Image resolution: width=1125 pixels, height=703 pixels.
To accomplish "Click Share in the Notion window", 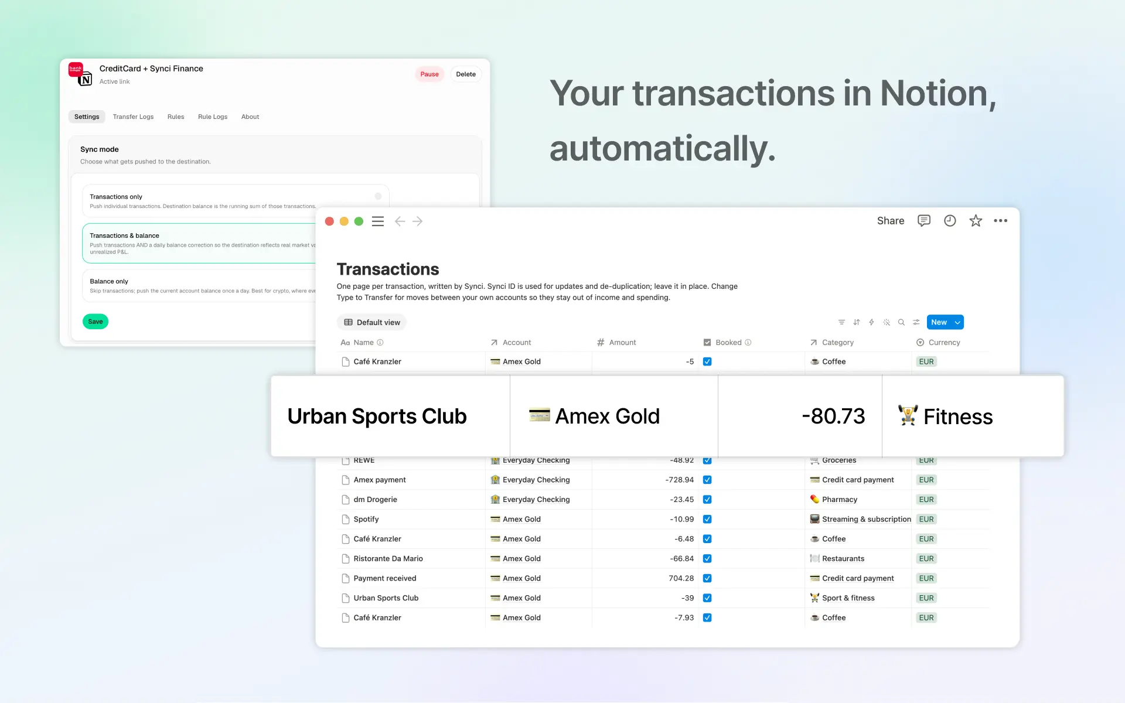I will click(891, 221).
